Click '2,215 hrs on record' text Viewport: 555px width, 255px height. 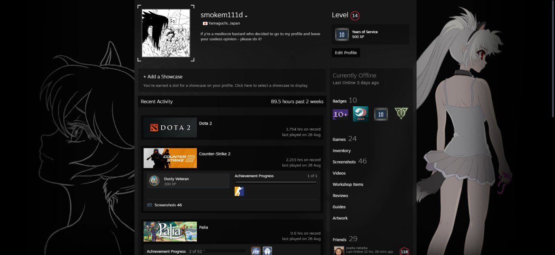tap(303, 160)
